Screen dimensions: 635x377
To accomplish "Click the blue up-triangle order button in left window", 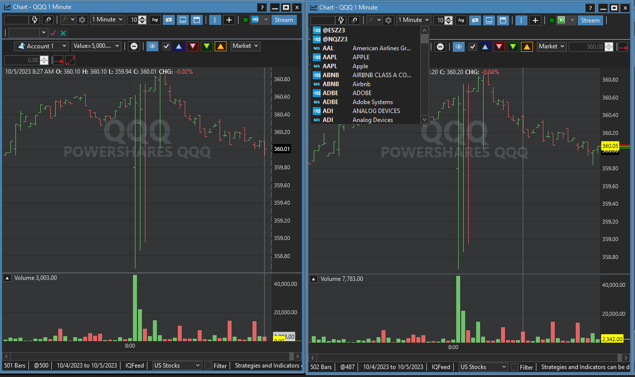I will point(179,46).
